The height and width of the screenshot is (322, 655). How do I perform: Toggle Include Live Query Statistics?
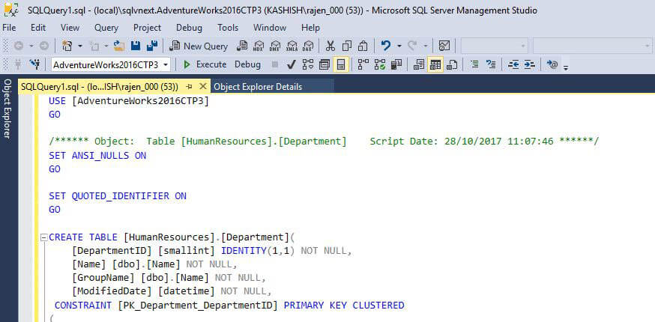(380, 64)
